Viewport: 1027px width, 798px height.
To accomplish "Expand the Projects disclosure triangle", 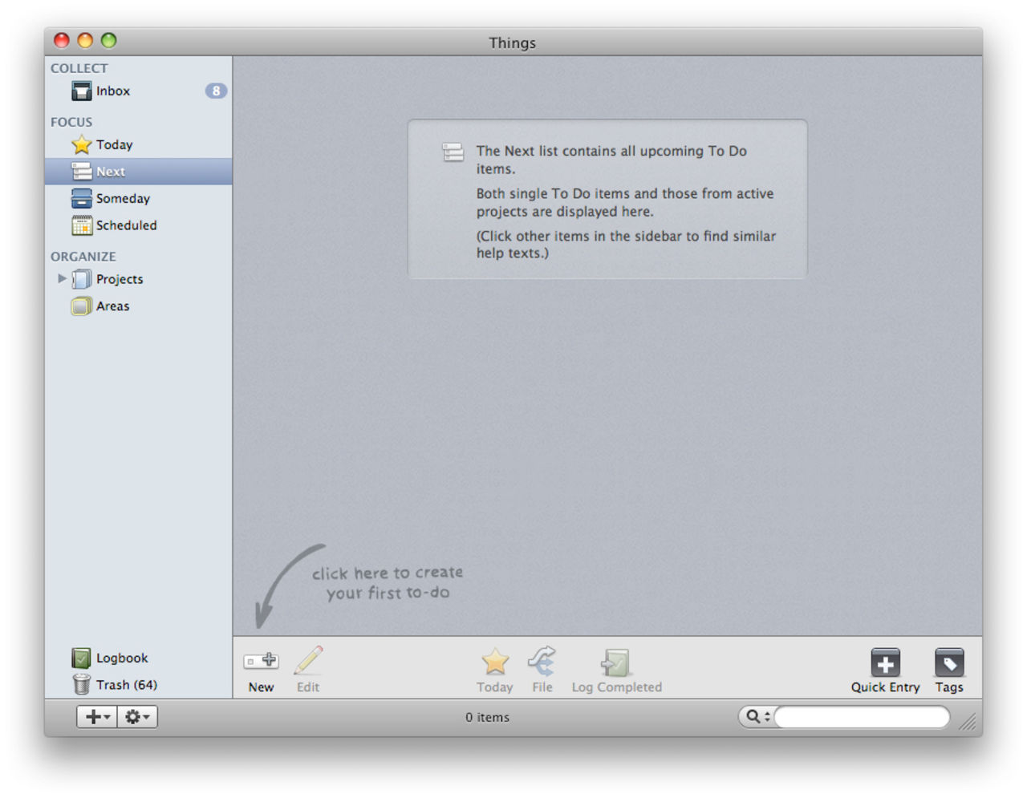I will 62,279.
